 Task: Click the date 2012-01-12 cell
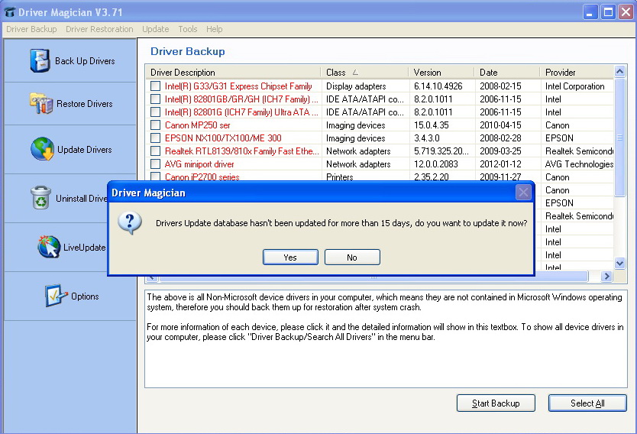click(x=500, y=164)
